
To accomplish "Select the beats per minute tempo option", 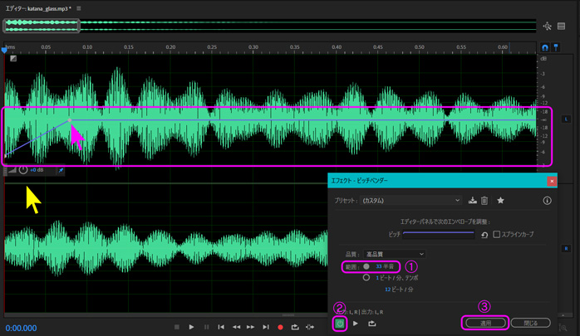I will (x=366, y=278).
